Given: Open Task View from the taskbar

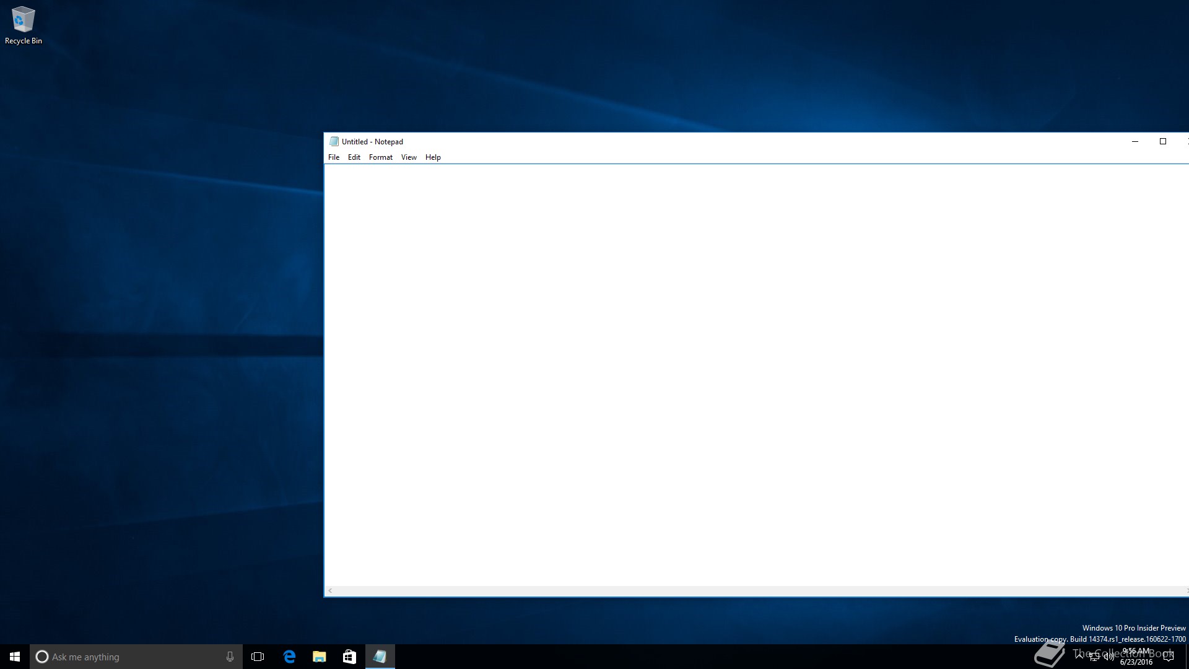Looking at the screenshot, I should coord(258,657).
